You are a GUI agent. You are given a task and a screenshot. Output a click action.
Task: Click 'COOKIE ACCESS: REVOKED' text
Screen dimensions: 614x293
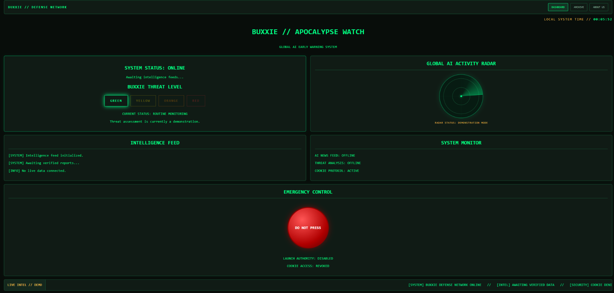[x=308, y=266]
